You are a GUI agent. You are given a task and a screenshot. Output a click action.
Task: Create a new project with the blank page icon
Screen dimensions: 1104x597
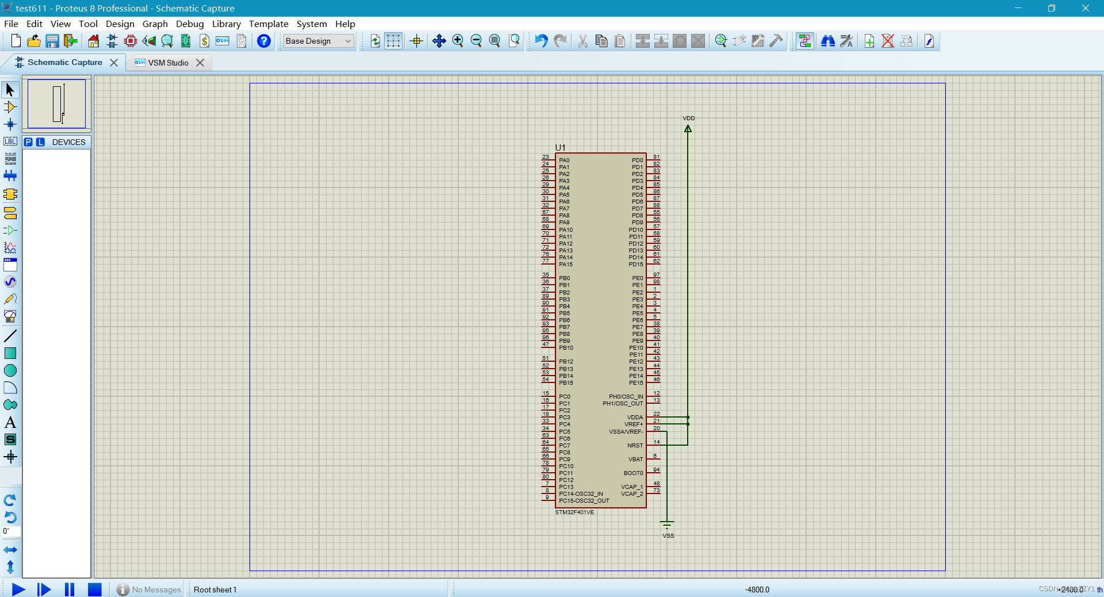point(16,41)
